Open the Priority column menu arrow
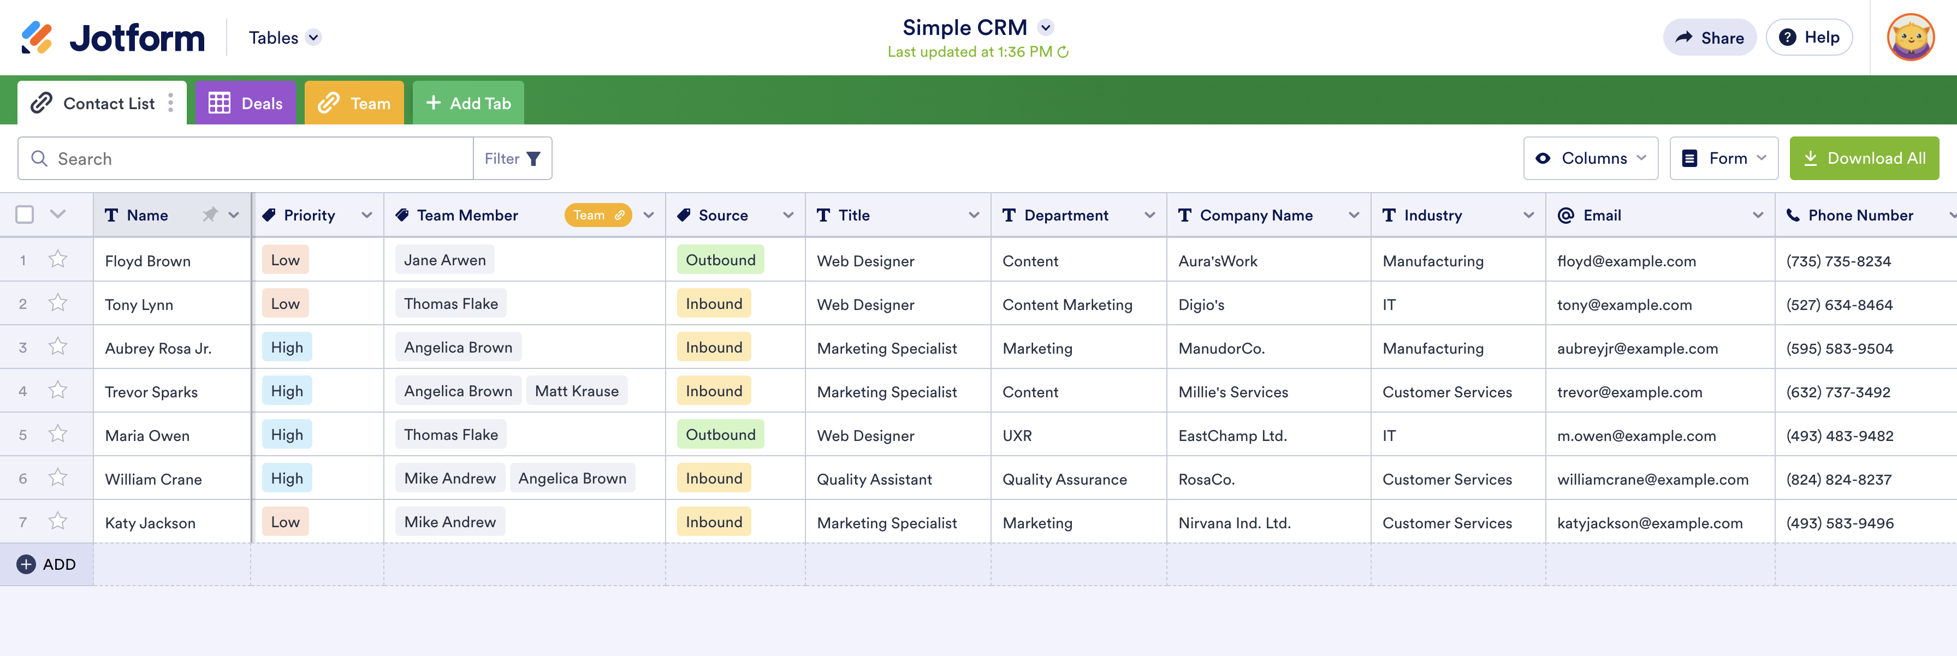Screen dimensions: 1957x656 point(367,215)
